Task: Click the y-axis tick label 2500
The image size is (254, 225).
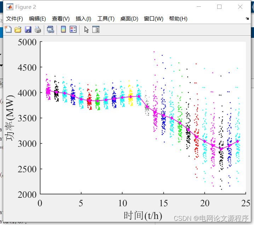Action: coord(27,169)
